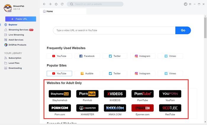The width and height of the screenshot is (207, 125).
Task: Go to the browser home icon
Action: (56, 4)
